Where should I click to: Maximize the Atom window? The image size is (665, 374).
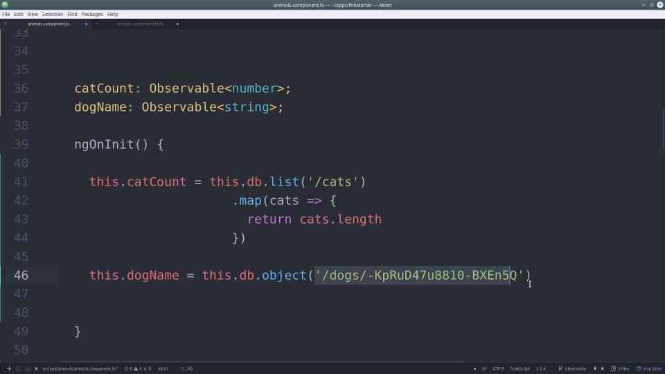pos(652,5)
